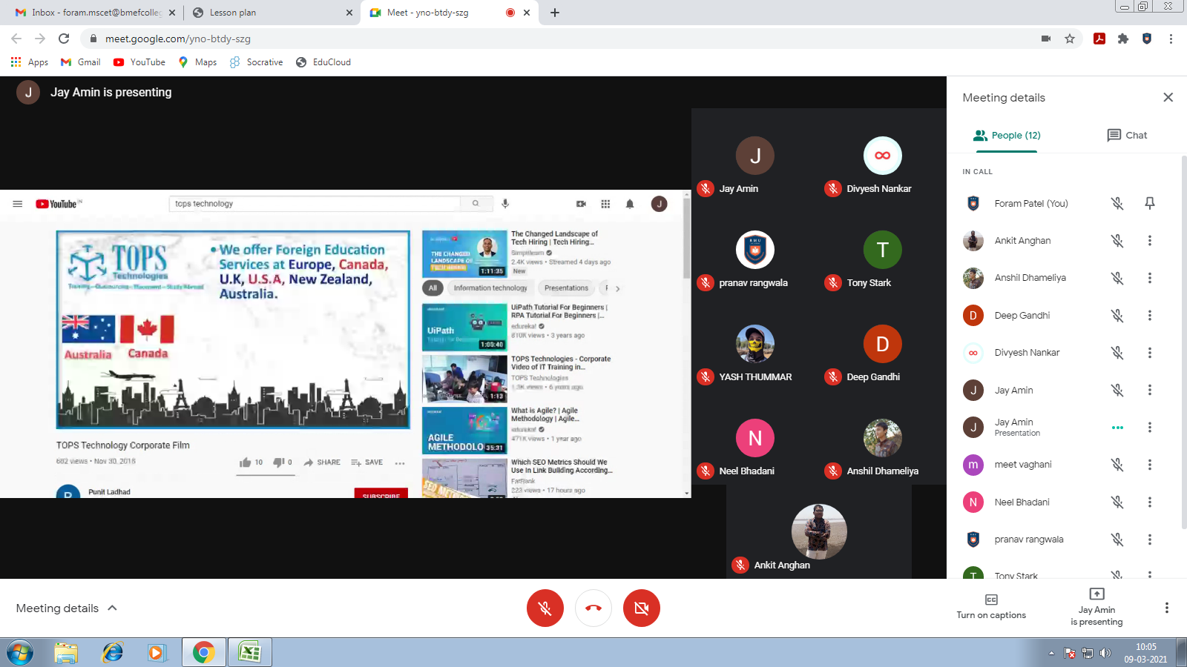The height and width of the screenshot is (667, 1187).
Task: Click muted mic icon for Deep Gandhi
Action: pyautogui.click(x=1117, y=315)
